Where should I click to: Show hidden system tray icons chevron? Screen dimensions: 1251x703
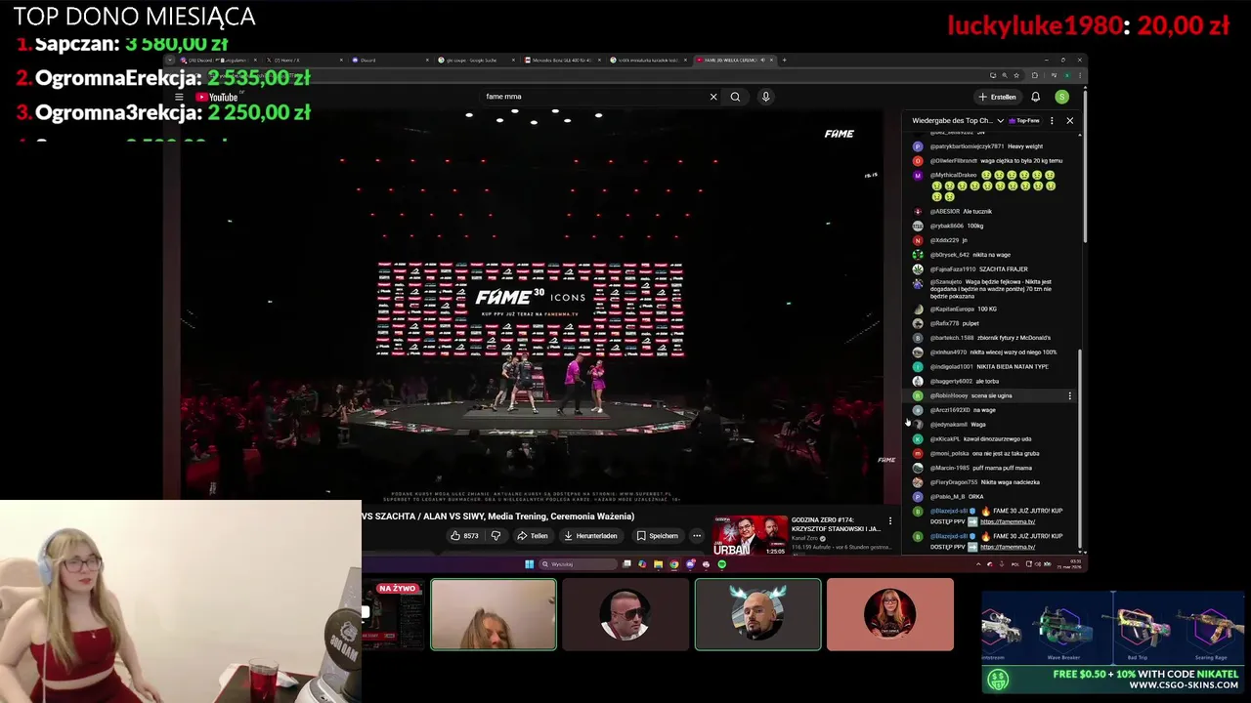[x=978, y=564]
